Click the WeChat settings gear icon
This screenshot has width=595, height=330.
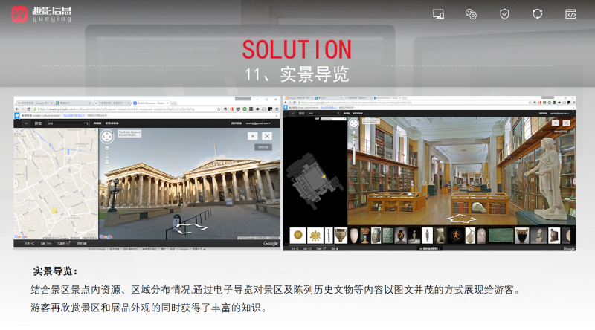coord(472,14)
